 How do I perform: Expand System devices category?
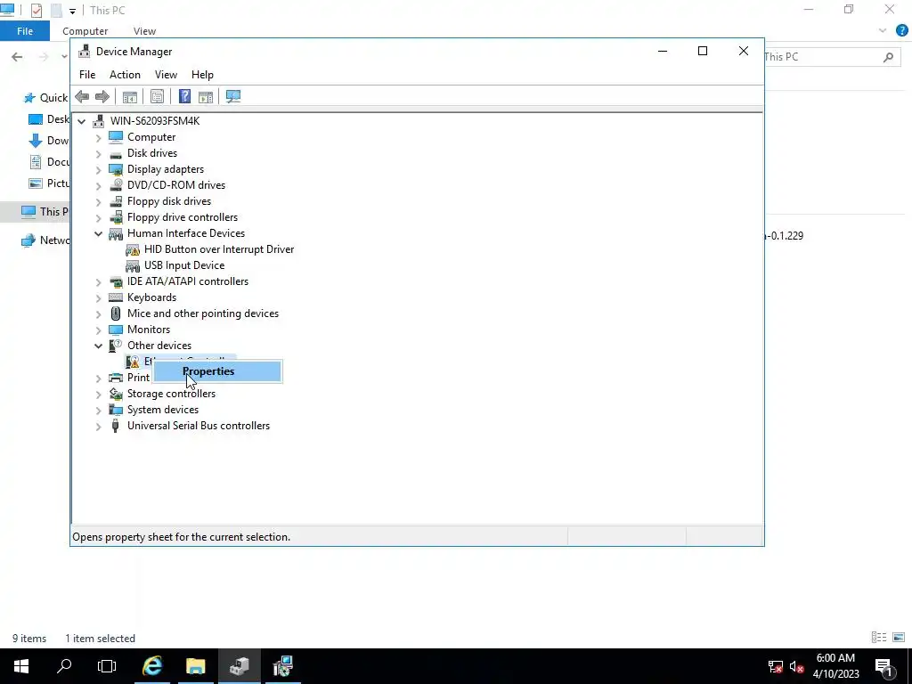(98, 410)
